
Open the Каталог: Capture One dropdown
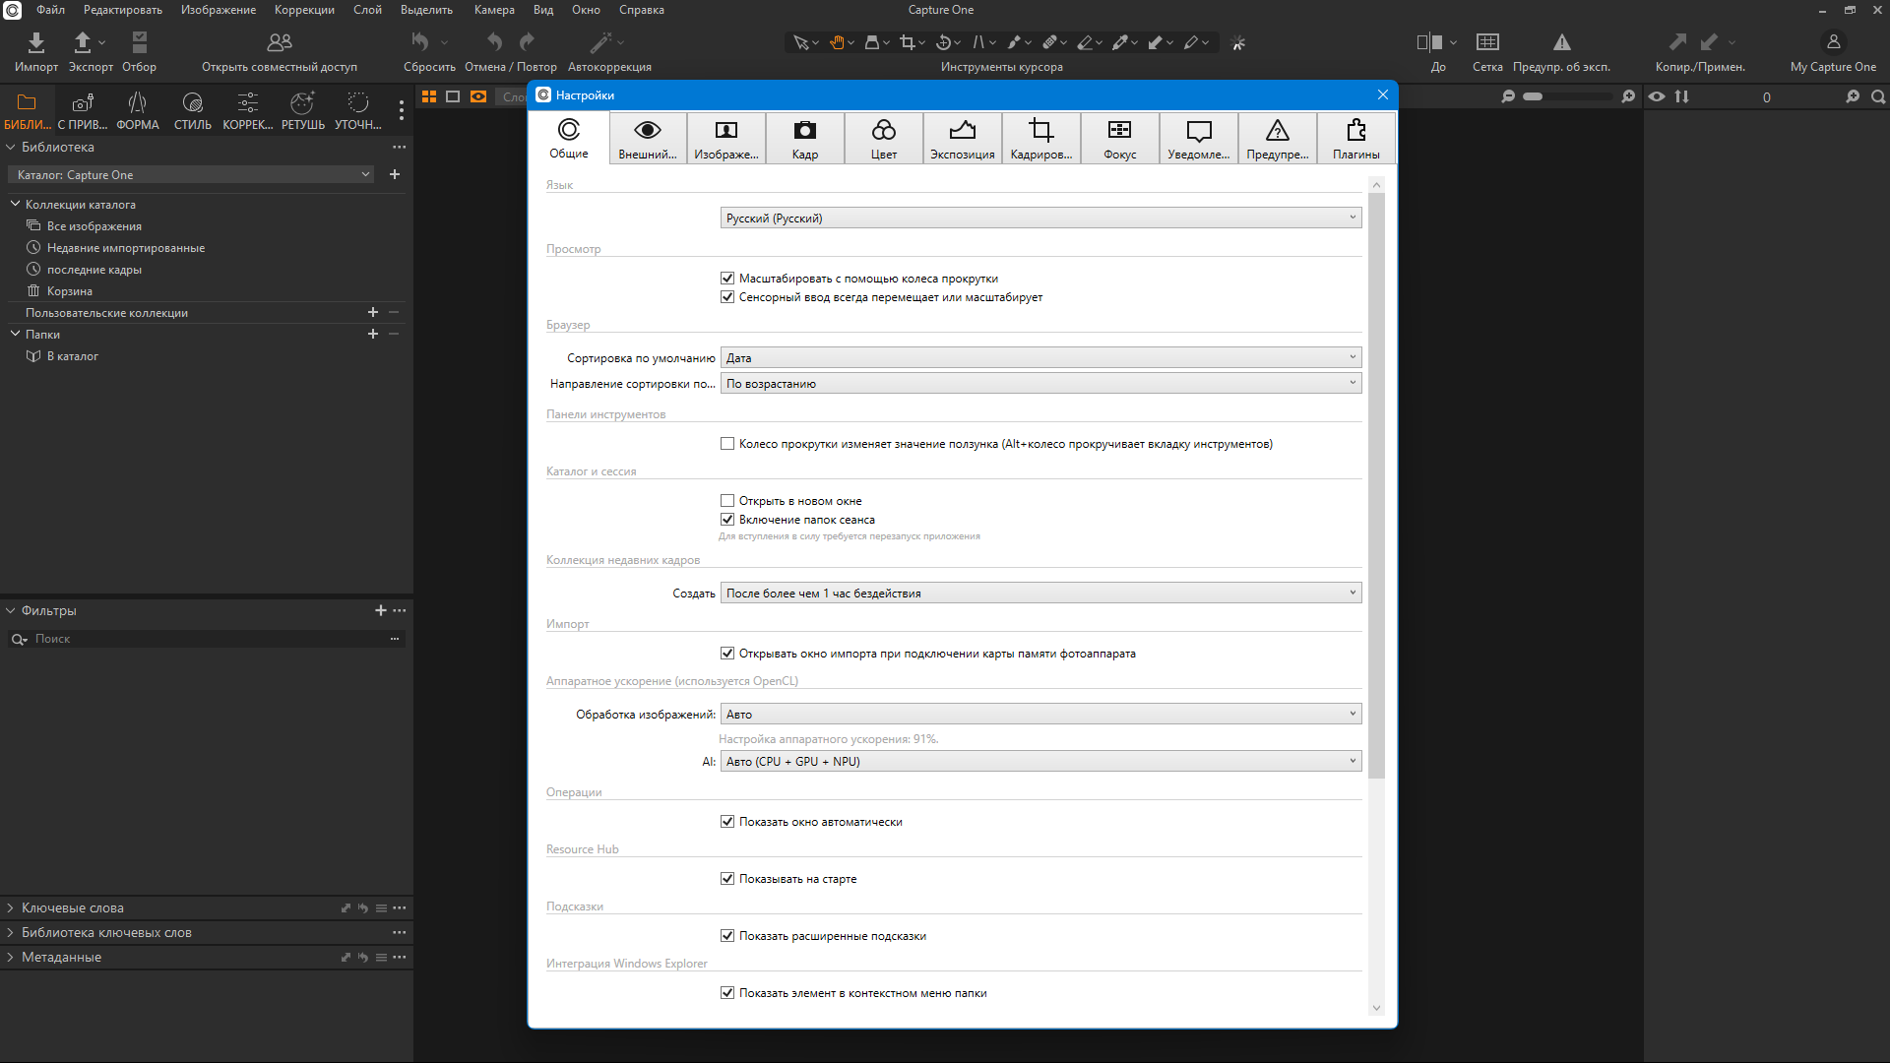[192, 175]
